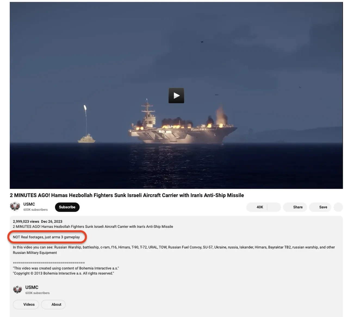Image resolution: width=348 pixels, height=317 pixels.
Task: Dislike the video next to 40K
Action: (x=274, y=207)
